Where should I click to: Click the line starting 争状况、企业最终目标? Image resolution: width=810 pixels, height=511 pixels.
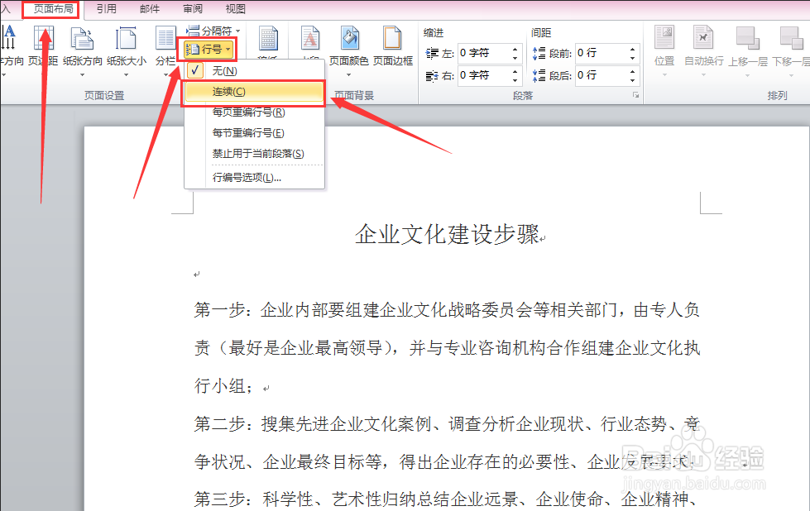tap(447, 461)
